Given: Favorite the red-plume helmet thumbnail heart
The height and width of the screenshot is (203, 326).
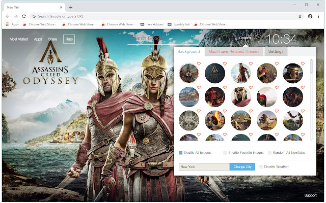Looking at the screenshot, I should point(277,87).
